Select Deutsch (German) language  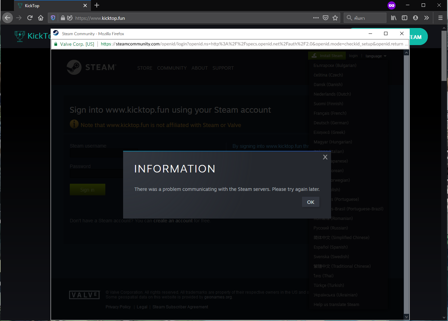tap(331, 123)
